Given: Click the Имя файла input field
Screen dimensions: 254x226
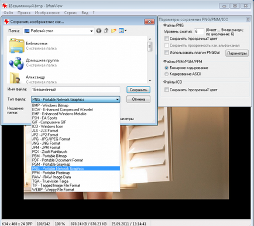Looking at the screenshot, I should [x=75, y=90].
